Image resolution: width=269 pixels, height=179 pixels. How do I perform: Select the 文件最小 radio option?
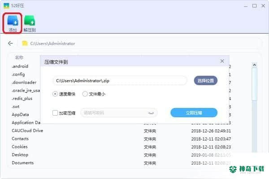85,94
